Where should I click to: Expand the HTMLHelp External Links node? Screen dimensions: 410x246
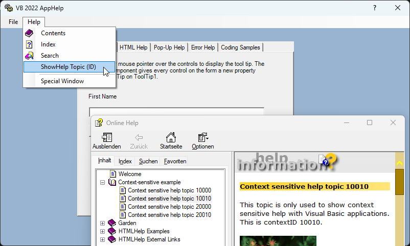pyautogui.click(x=103, y=239)
